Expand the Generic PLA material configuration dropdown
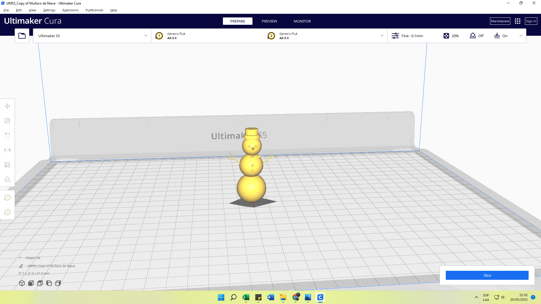The height and width of the screenshot is (304, 541). click(382, 36)
